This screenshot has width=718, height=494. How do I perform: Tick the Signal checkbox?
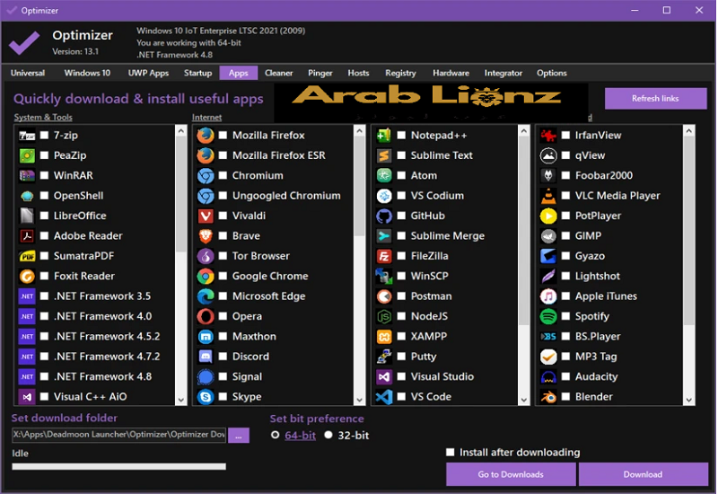(223, 376)
